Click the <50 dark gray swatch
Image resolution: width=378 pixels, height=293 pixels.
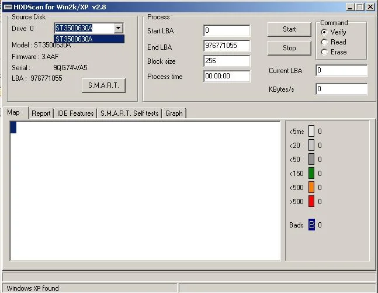point(311,159)
